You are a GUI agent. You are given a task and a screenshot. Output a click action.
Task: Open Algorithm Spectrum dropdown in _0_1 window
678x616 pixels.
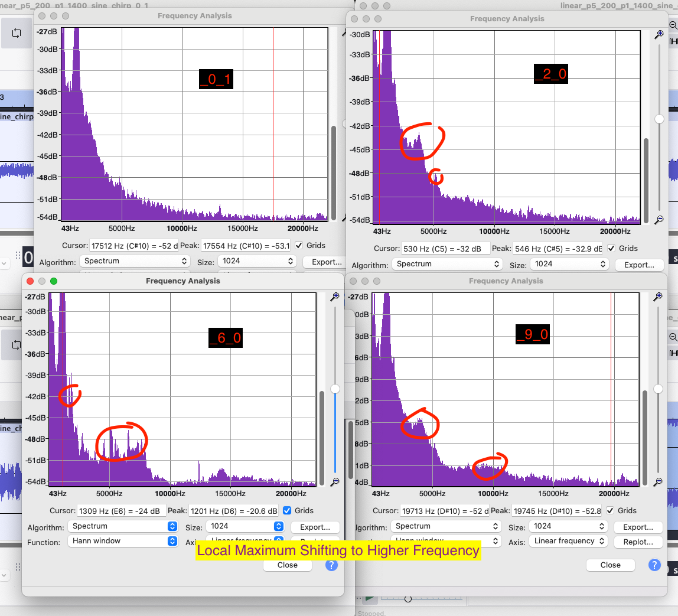(x=134, y=261)
